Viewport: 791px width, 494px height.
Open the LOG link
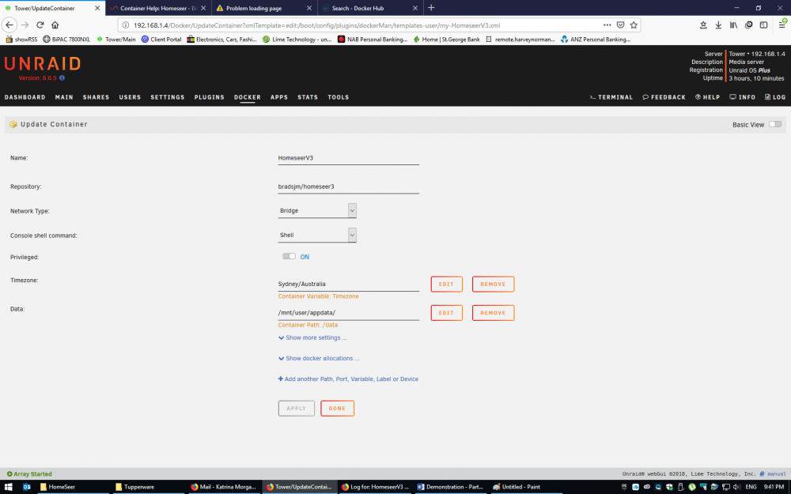pyautogui.click(x=775, y=96)
